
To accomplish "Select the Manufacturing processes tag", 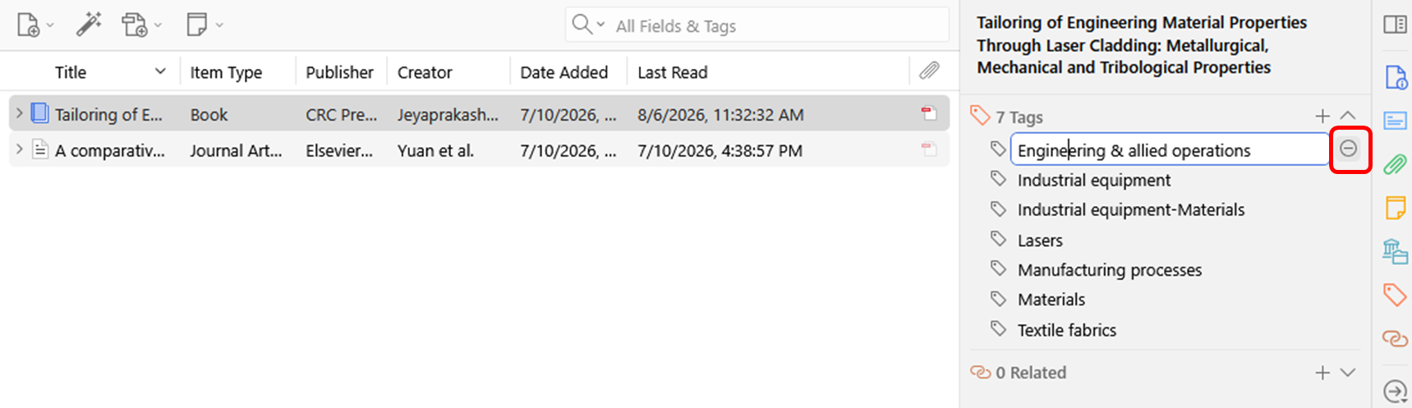I will tap(1110, 270).
